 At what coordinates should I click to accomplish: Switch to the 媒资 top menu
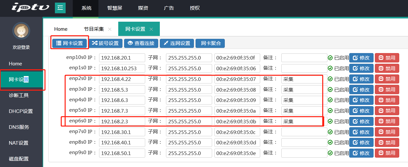143,8
